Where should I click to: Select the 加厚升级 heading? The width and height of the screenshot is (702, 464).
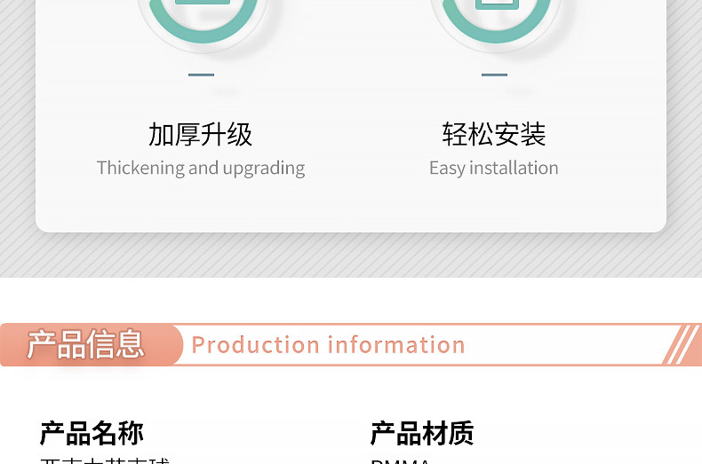[200, 134]
